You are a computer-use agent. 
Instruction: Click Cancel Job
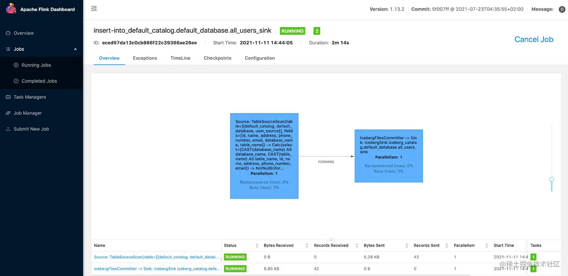[x=534, y=39]
